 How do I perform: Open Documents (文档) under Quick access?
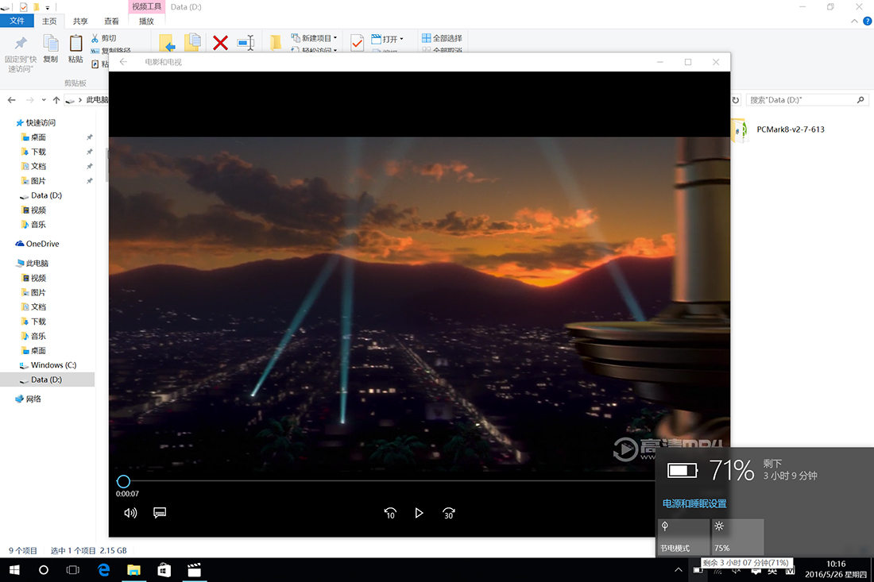tap(38, 166)
